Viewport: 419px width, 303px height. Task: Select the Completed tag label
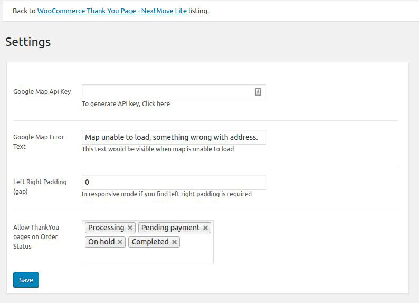tap(150, 242)
